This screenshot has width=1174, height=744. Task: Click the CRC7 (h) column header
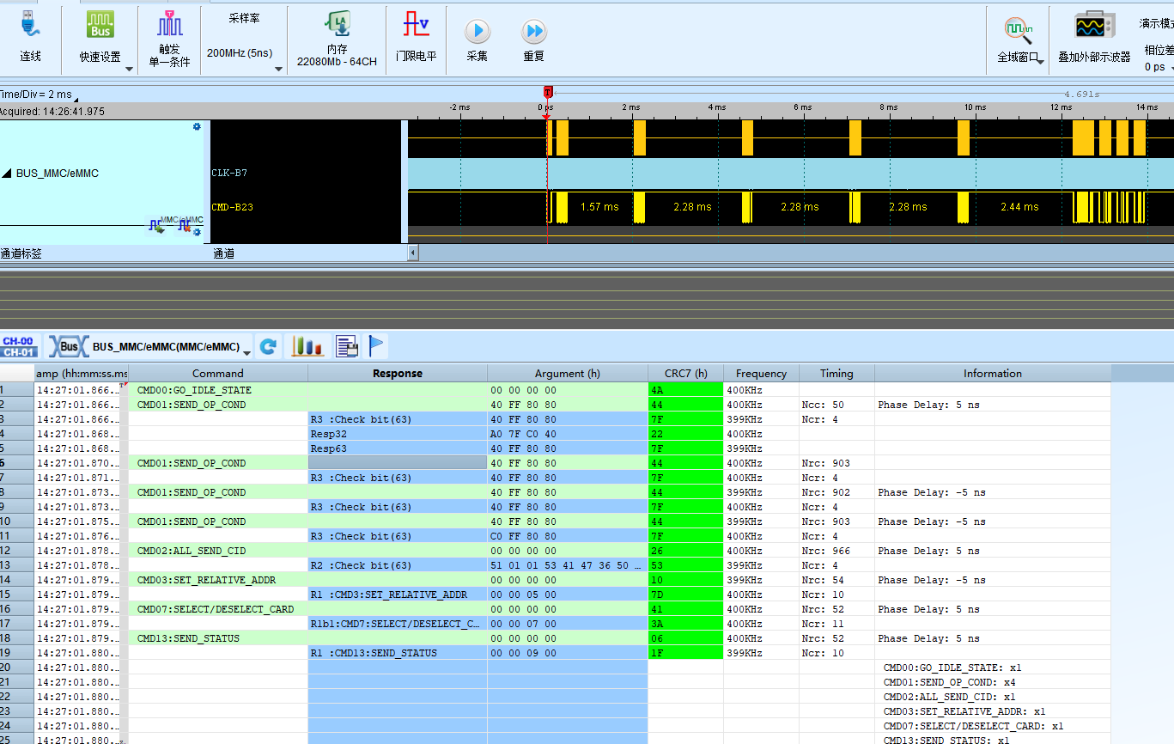(x=686, y=373)
